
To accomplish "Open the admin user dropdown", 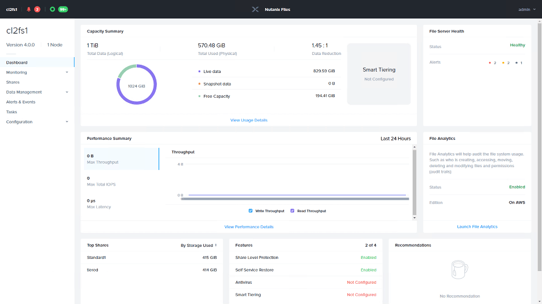I will tap(527, 9).
